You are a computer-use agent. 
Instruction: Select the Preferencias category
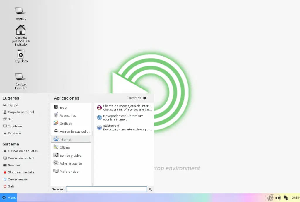click(x=71, y=172)
